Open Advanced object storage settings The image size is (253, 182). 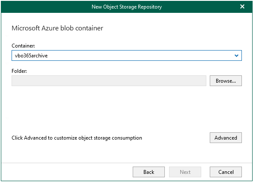(x=226, y=138)
